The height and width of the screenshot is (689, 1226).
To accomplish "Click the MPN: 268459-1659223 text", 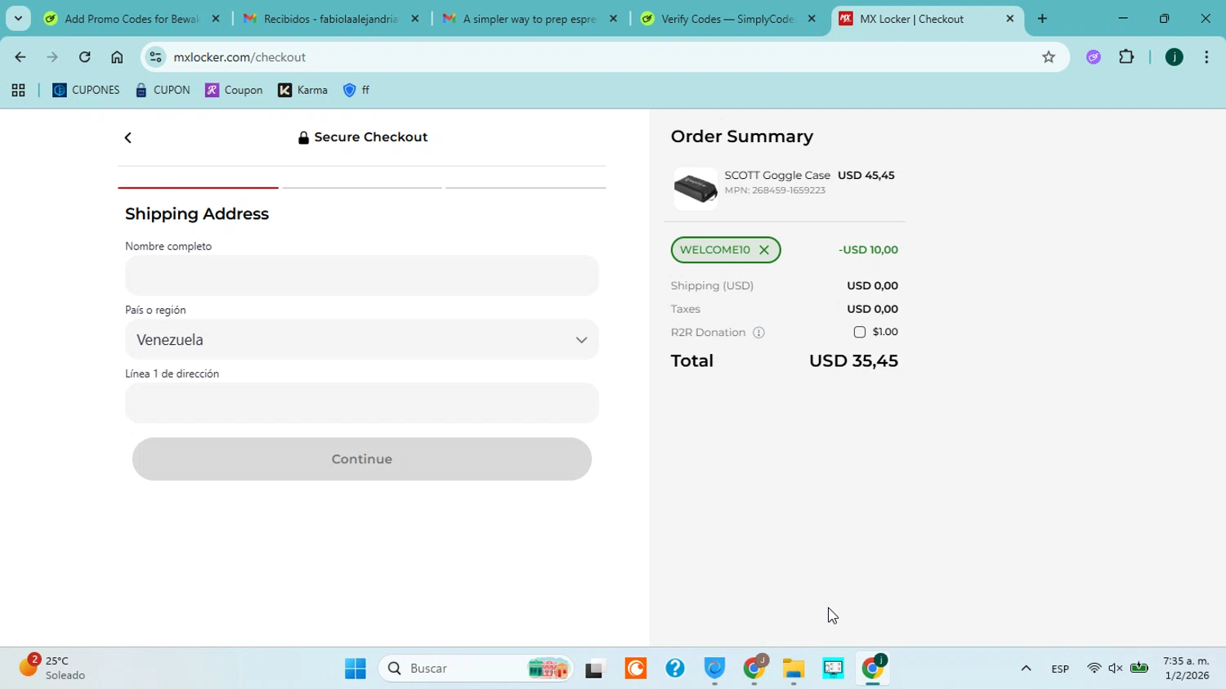I will (x=775, y=190).
